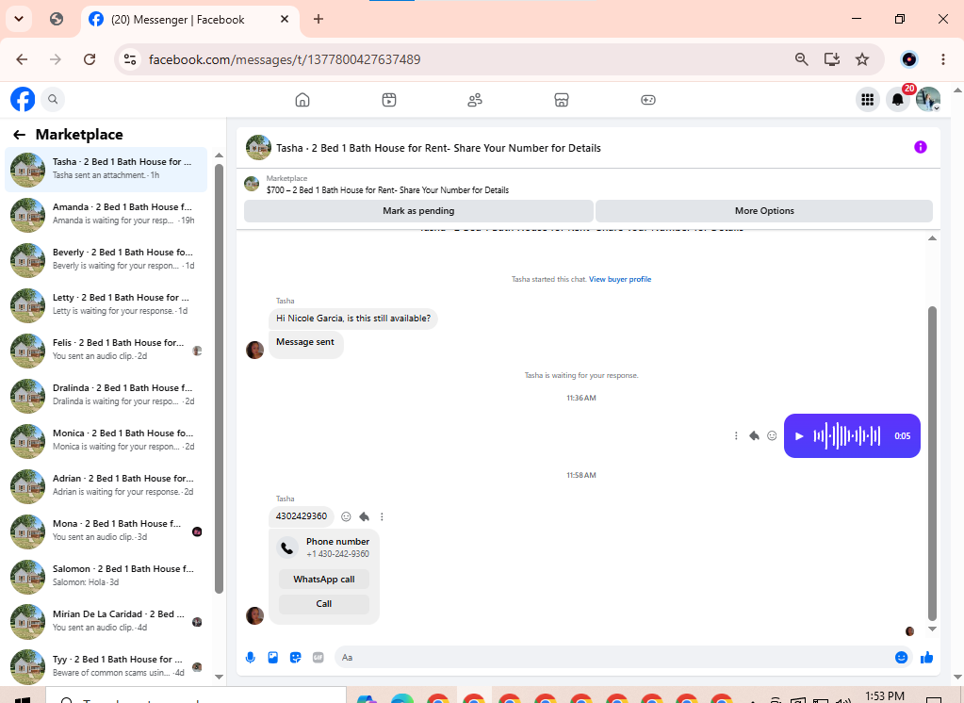The width and height of the screenshot is (964, 703).
Task: Open Tyy conversation in the list
Action: (106, 666)
